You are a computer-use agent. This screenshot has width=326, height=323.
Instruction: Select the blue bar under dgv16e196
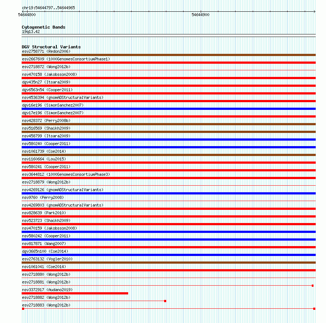click(x=168, y=109)
